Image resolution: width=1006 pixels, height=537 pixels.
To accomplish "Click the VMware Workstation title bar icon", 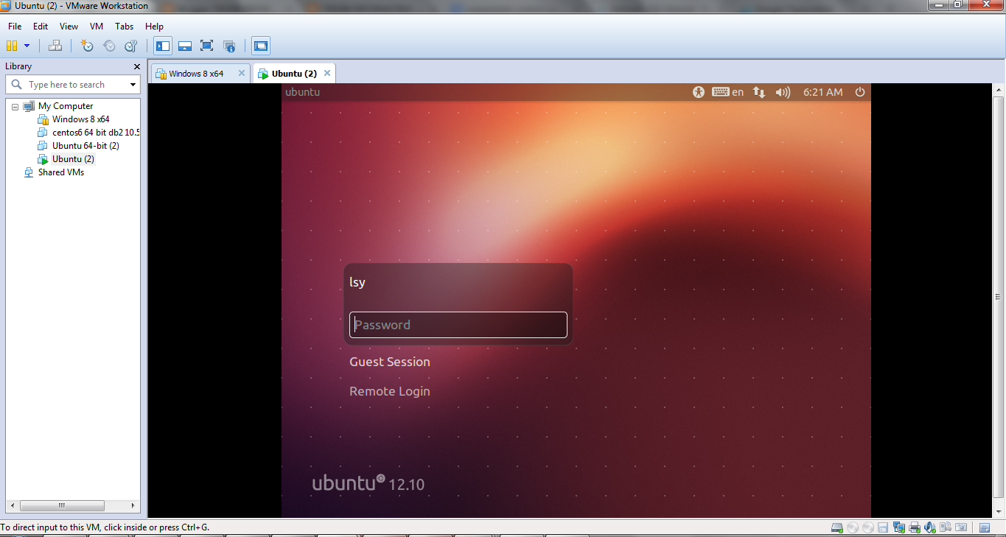I will click(5, 6).
